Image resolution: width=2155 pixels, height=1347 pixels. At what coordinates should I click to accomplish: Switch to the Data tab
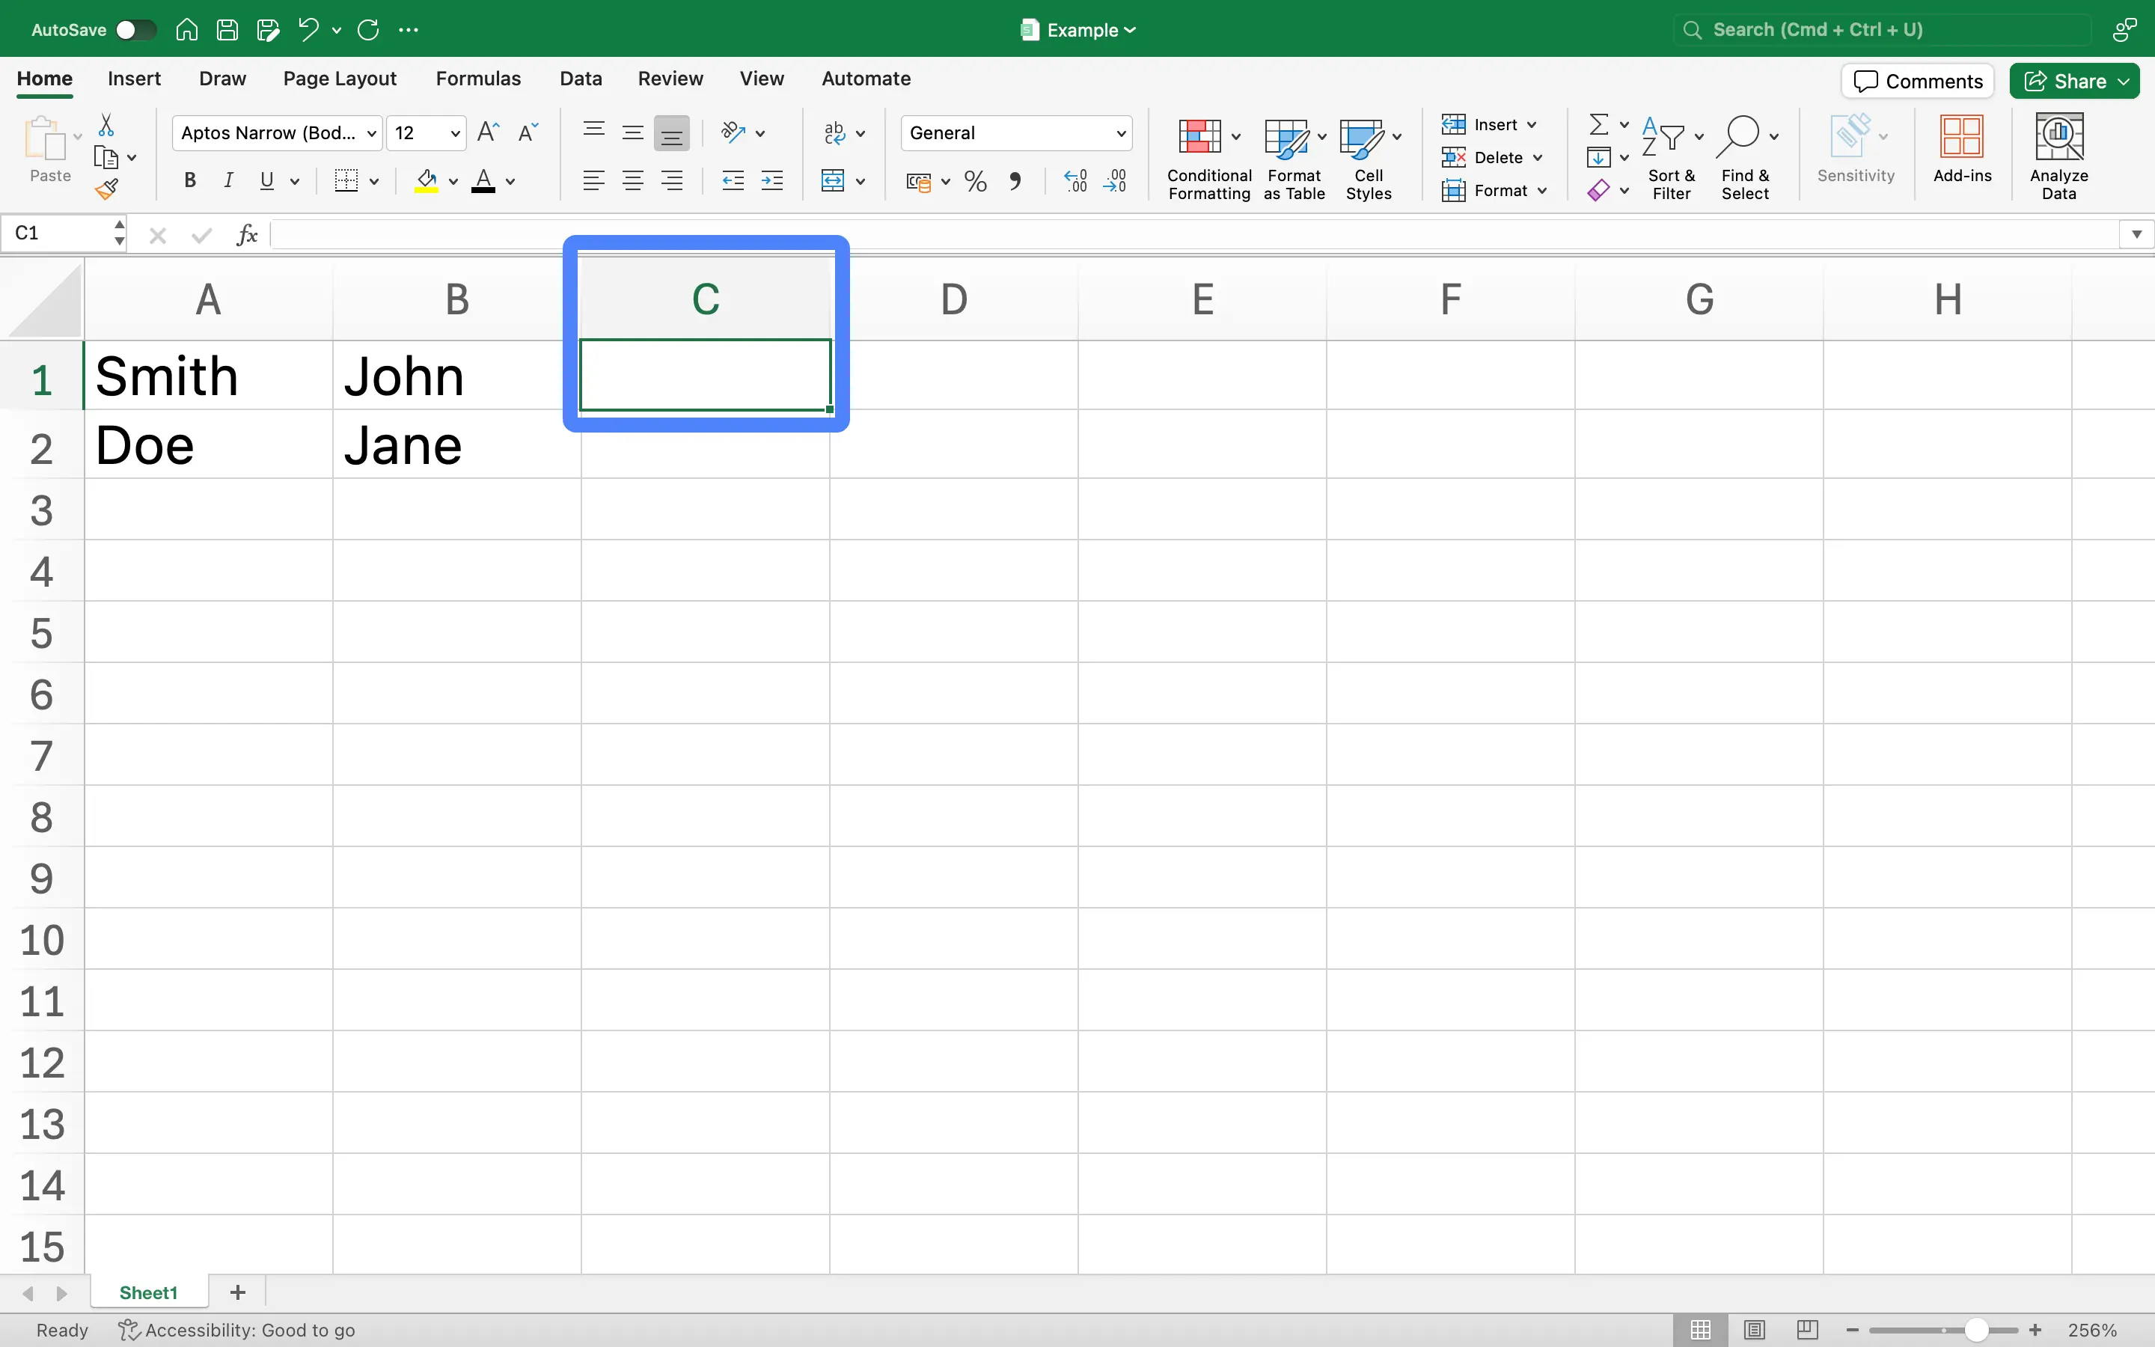[x=581, y=79]
